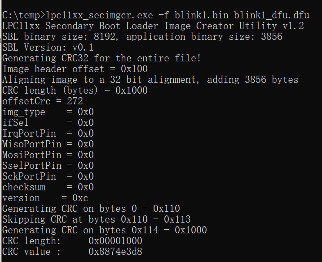Click the Skipping CRC at bytes line

[96, 219]
